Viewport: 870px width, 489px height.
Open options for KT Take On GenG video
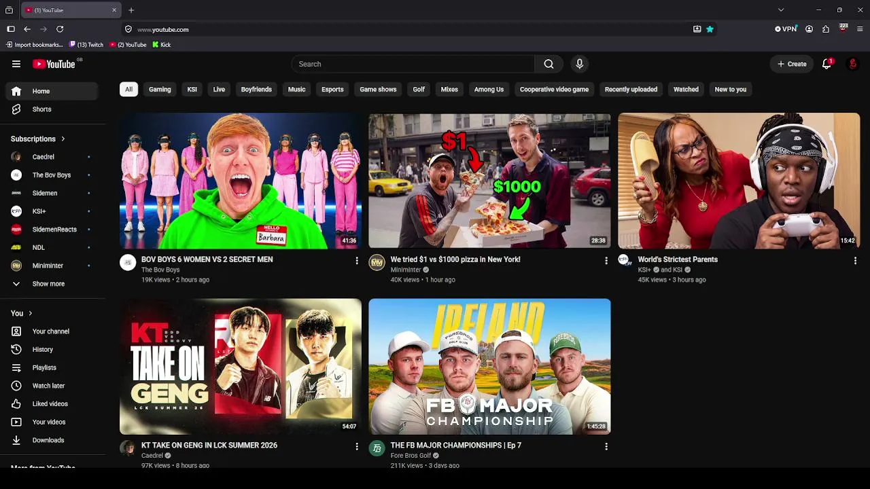click(x=357, y=446)
